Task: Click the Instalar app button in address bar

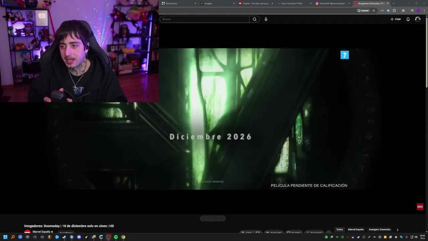Action: (x=363, y=11)
